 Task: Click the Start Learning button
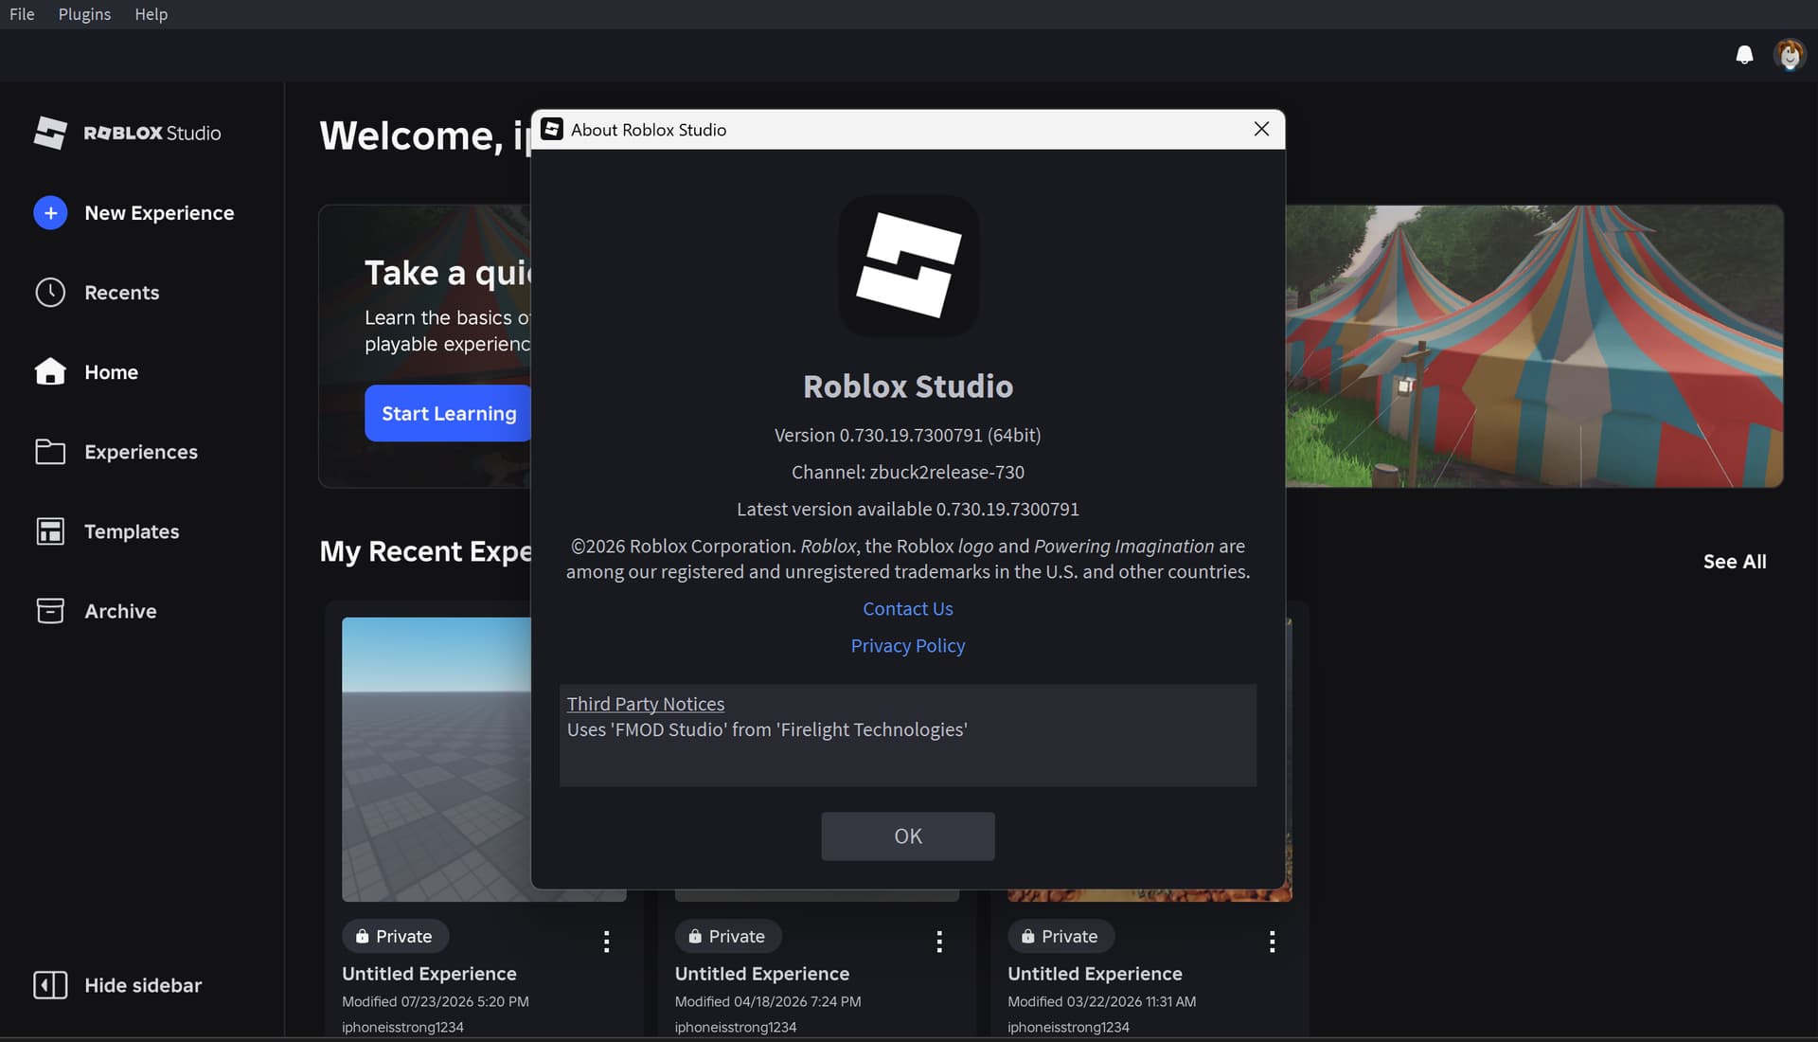point(449,413)
